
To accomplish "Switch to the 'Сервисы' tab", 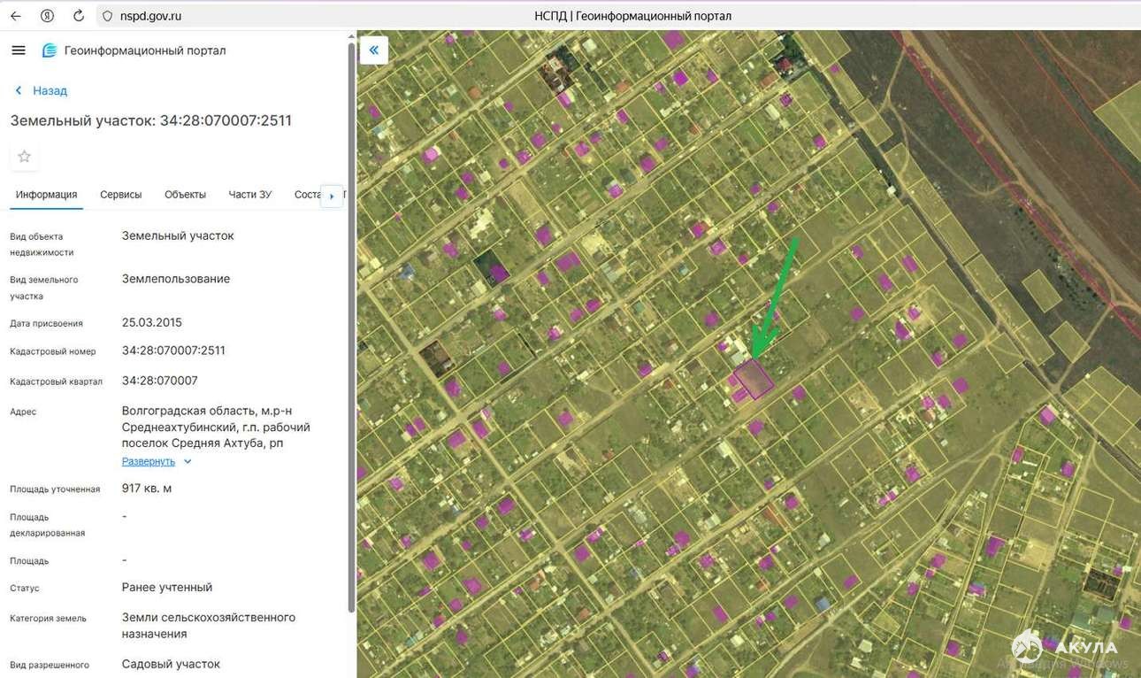I will pos(120,195).
